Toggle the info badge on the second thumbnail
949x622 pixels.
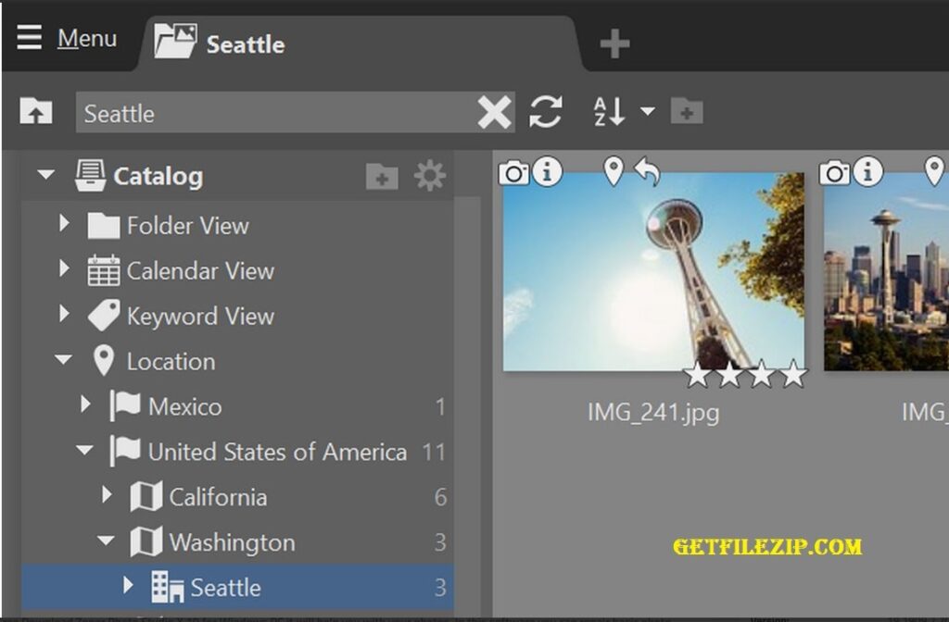tap(868, 171)
